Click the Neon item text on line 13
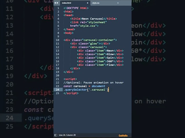Image resolution: width=185 pixels, height=138 pixels. pyautogui.click(x=110, y=51)
